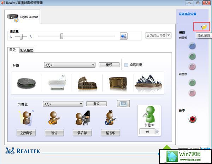
Task: Click the red digital output jack
Action: tap(193, 119)
